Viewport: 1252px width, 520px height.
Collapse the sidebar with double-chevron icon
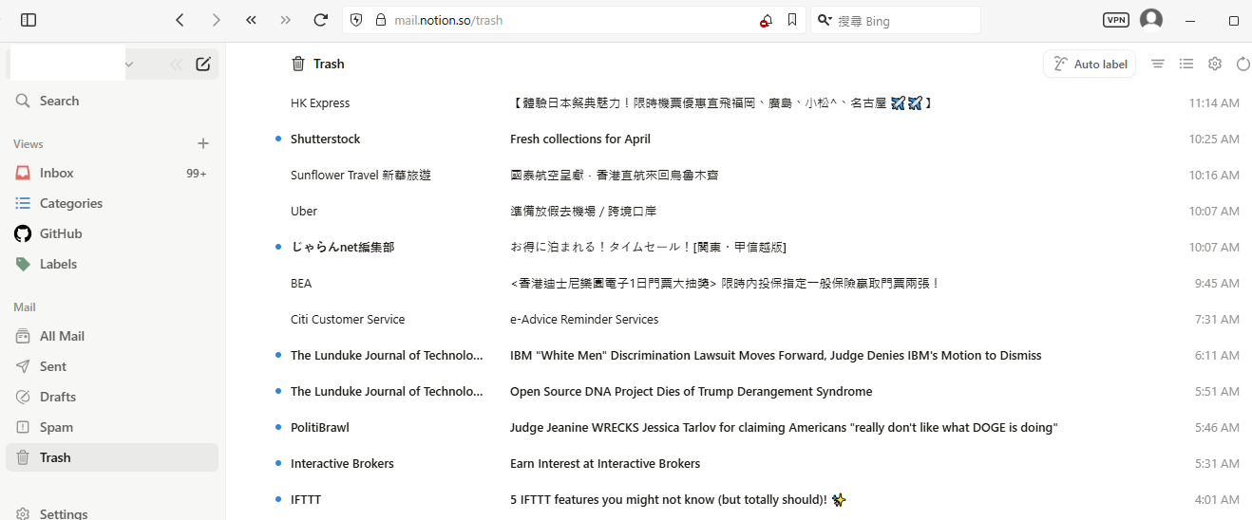tap(176, 65)
